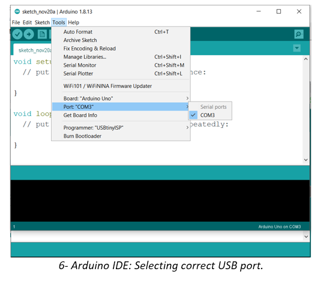Click the New sketch toolbar icon
The image size is (320, 283).
tap(42, 34)
